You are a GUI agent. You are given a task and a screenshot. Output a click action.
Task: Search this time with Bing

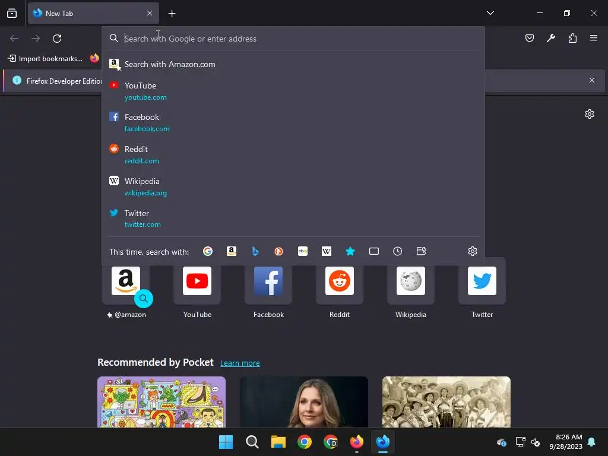(x=255, y=251)
